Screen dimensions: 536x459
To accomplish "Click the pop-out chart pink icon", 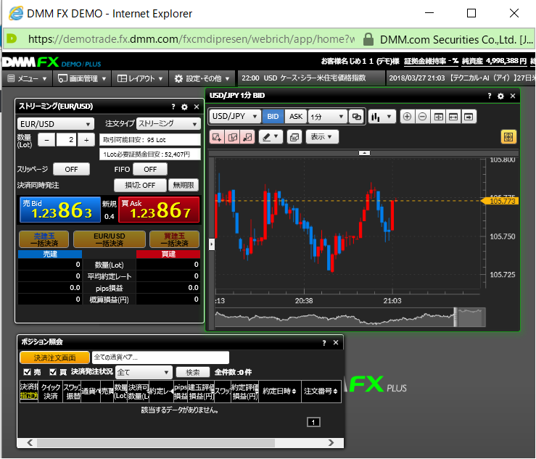I will click(247, 137).
